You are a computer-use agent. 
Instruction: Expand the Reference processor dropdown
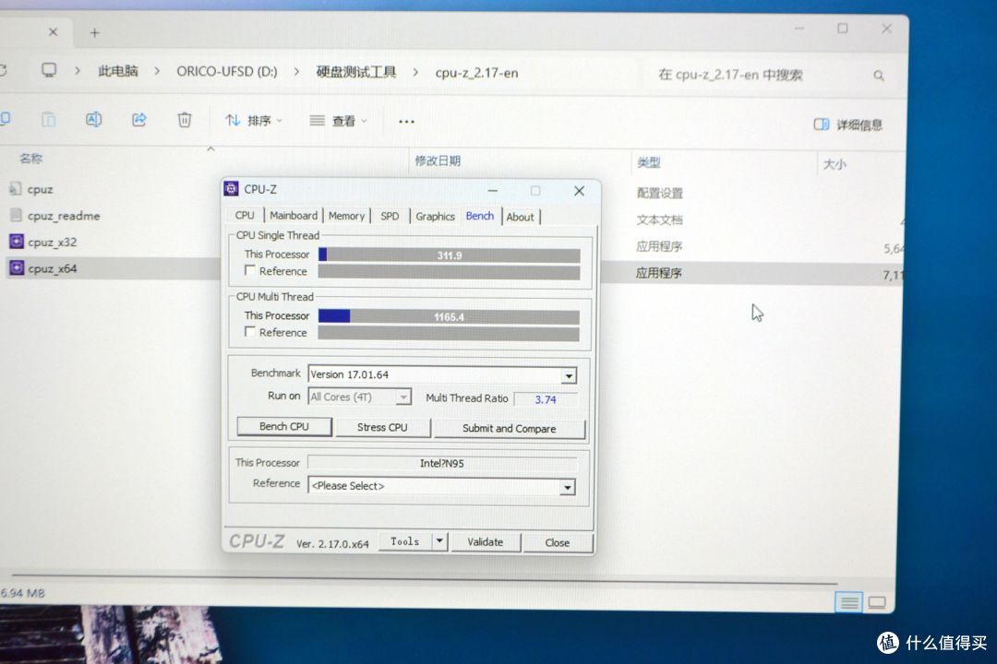tap(567, 487)
